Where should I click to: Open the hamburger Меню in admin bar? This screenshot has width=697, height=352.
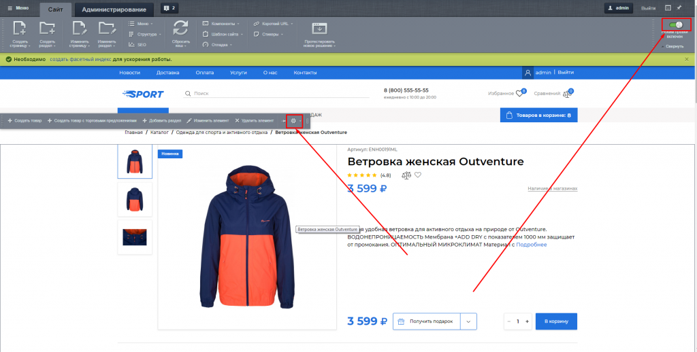coord(18,8)
